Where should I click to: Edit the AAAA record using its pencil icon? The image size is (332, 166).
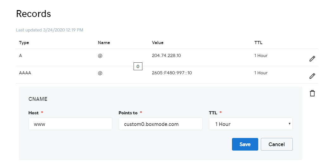coord(312,76)
